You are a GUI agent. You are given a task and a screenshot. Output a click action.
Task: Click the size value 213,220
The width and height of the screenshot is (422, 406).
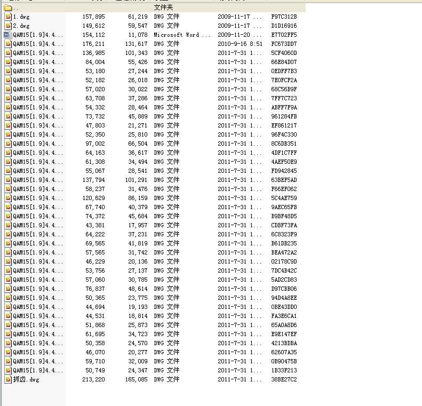point(93,379)
